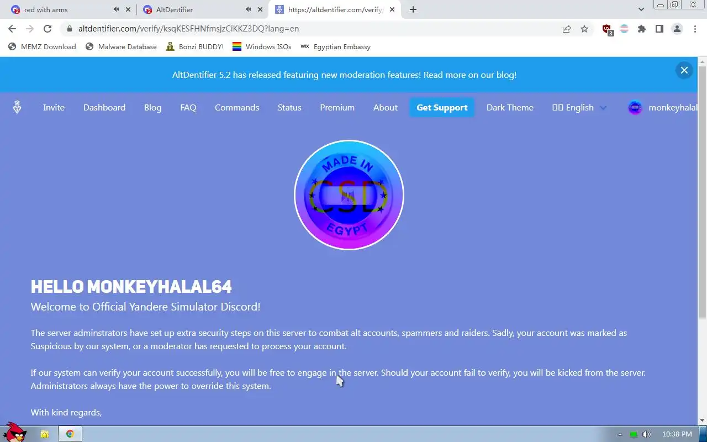Open the Egyptian Embassy bookmark
The height and width of the screenshot is (442, 707).
(x=335, y=47)
